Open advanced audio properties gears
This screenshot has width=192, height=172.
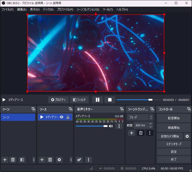pos(79,160)
